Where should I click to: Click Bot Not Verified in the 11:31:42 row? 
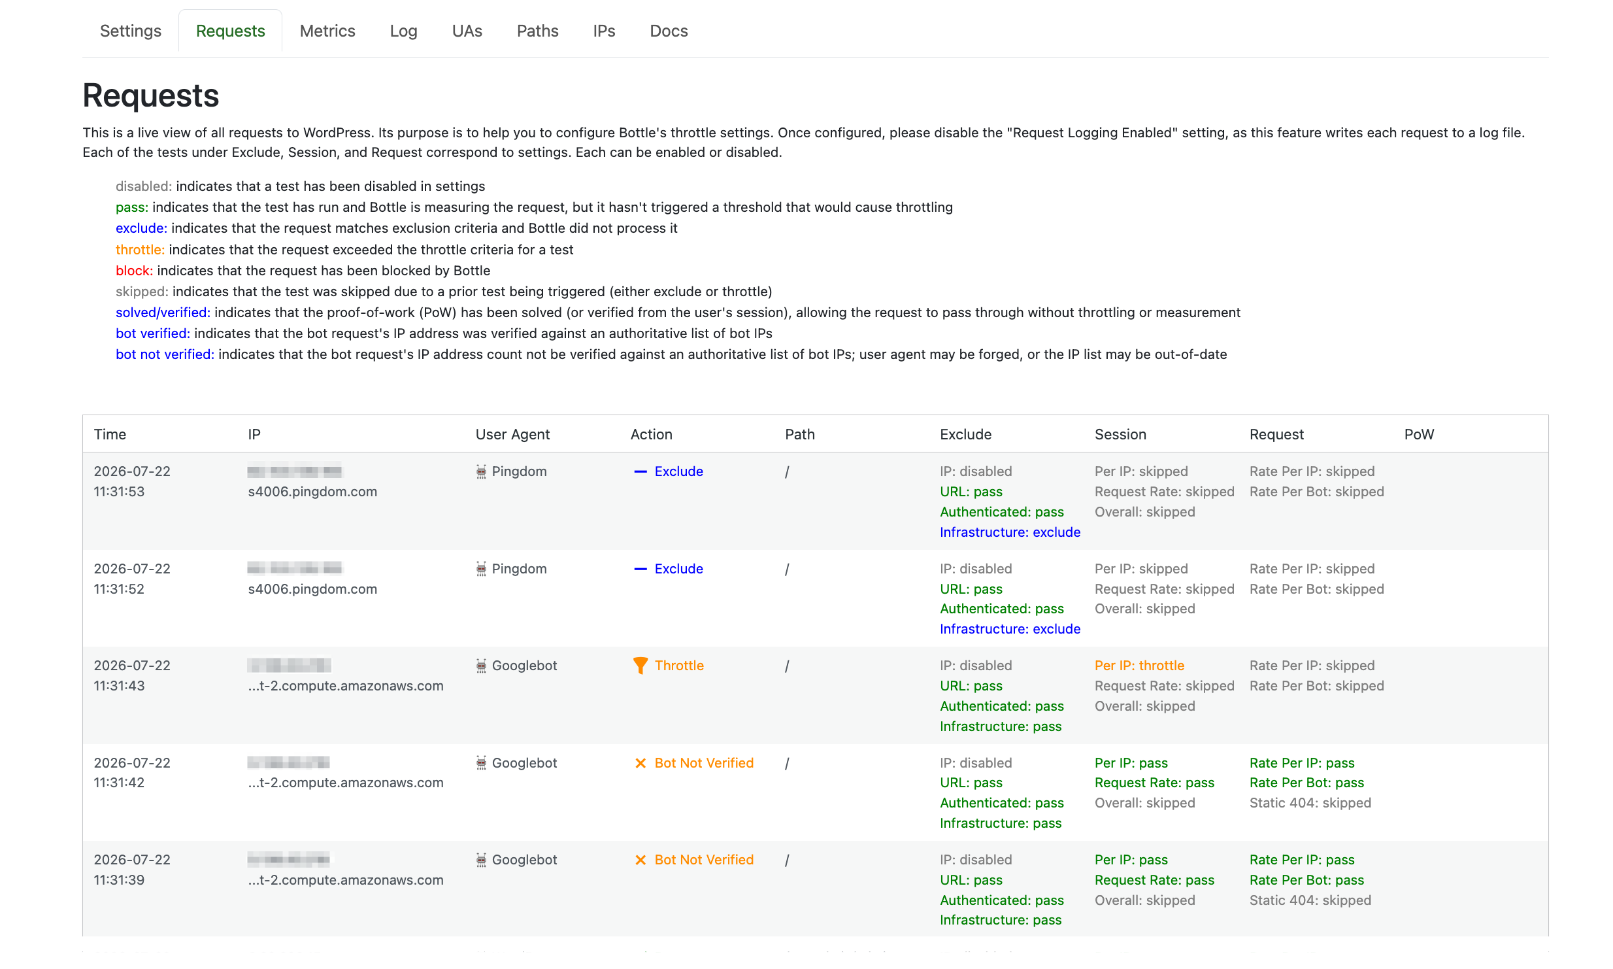tap(704, 763)
